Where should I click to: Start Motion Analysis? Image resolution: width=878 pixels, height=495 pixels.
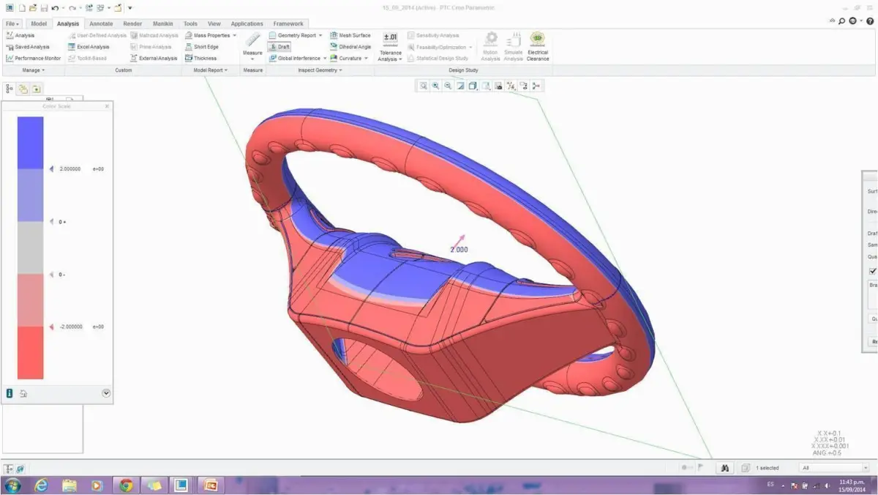pyautogui.click(x=490, y=46)
